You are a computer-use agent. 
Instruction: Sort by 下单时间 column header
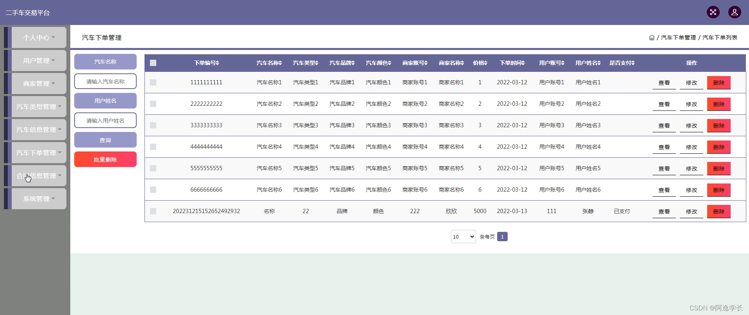click(512, 63)
